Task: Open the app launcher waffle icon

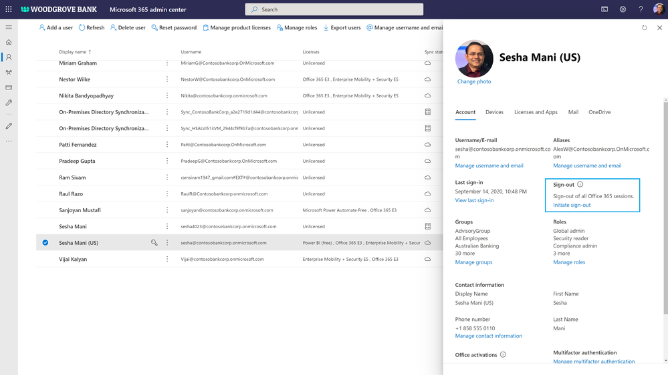Action: pyautogui.click(x=9, y=9)
